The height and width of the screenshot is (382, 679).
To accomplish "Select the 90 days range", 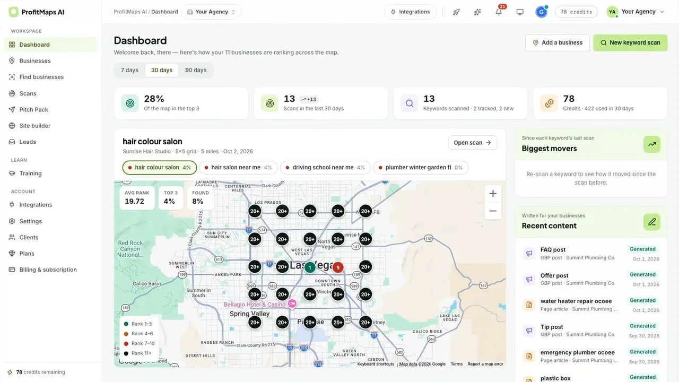I will point(196,70).
